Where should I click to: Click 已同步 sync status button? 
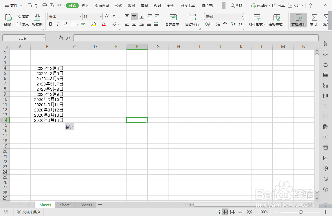[261, 5]
